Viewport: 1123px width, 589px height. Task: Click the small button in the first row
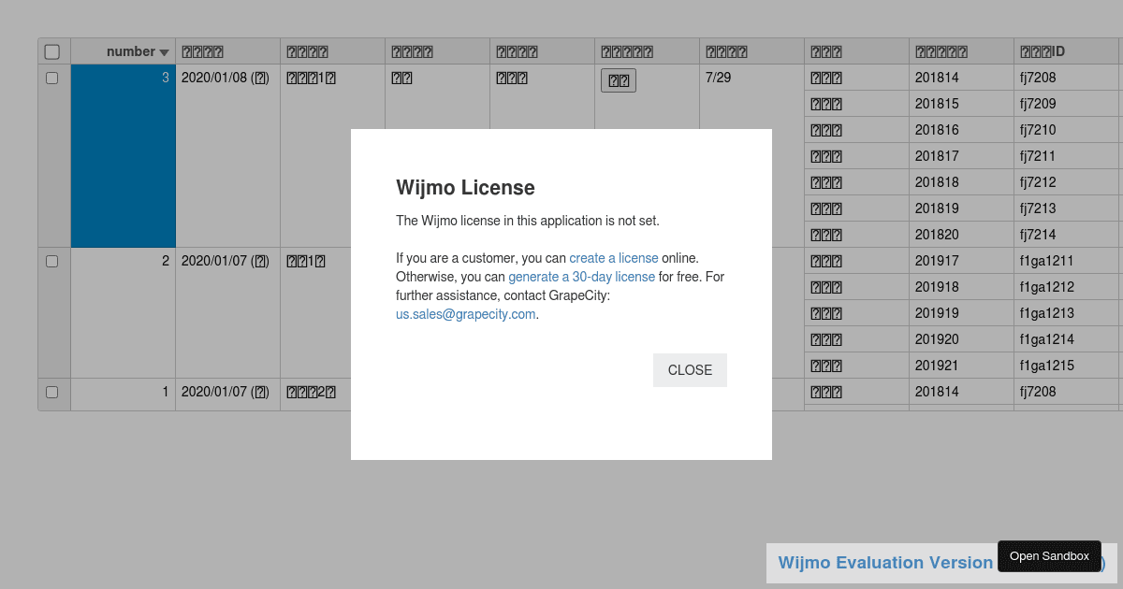pyautogui.click(x=618, y=80)
